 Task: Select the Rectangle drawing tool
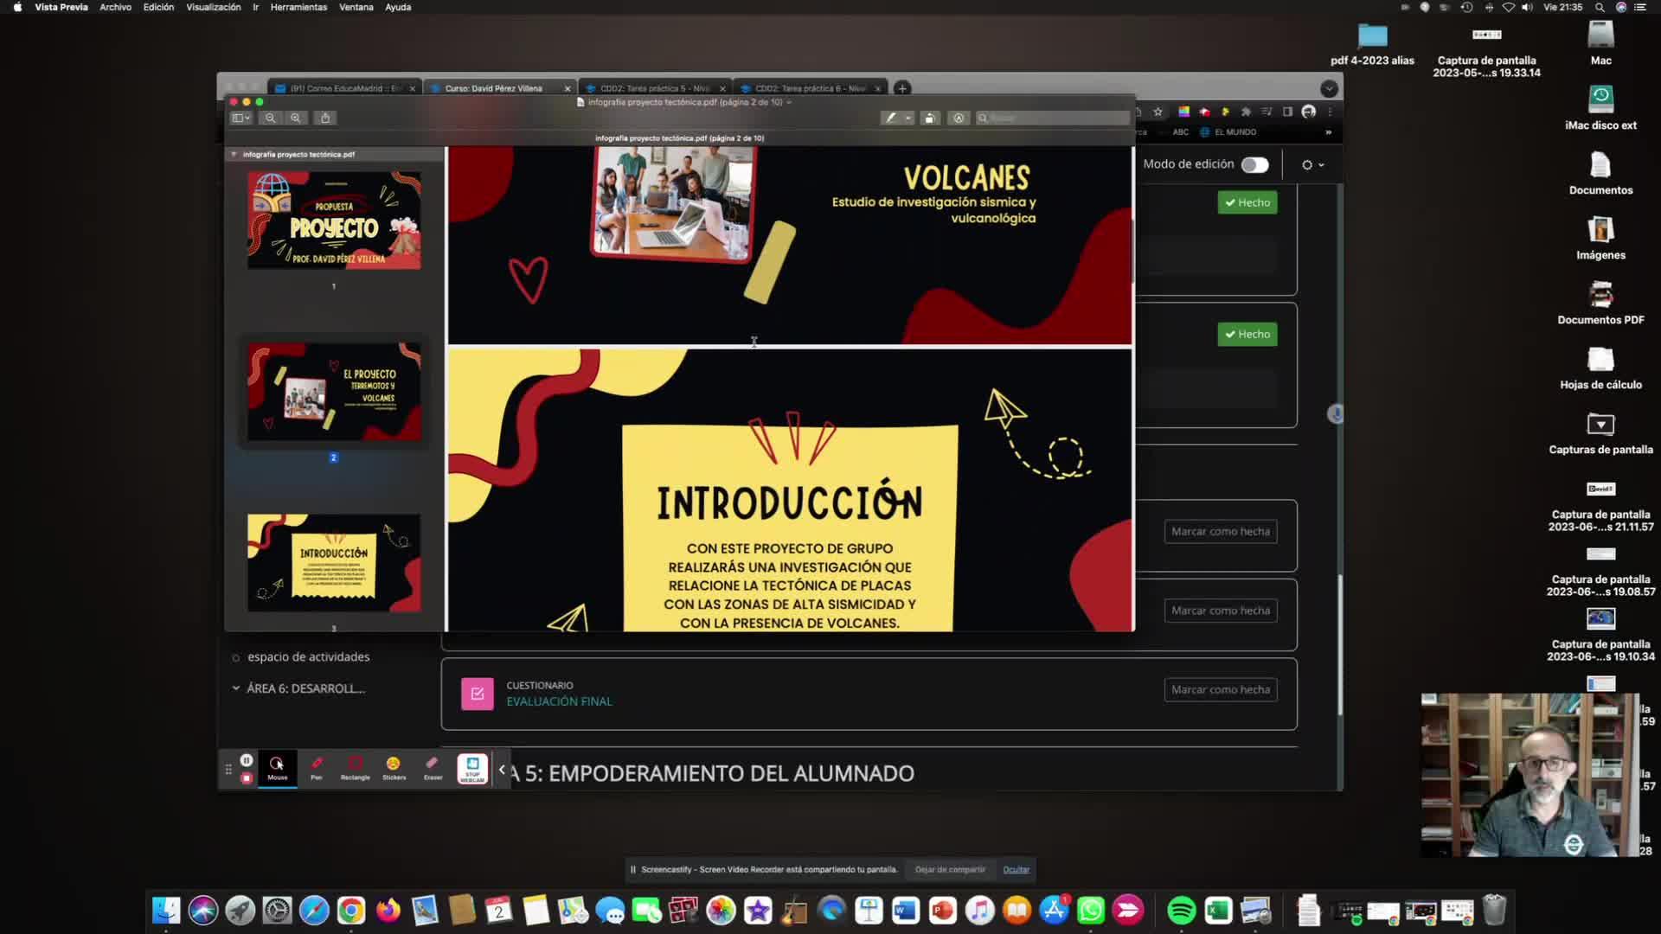tap(355, 766)
